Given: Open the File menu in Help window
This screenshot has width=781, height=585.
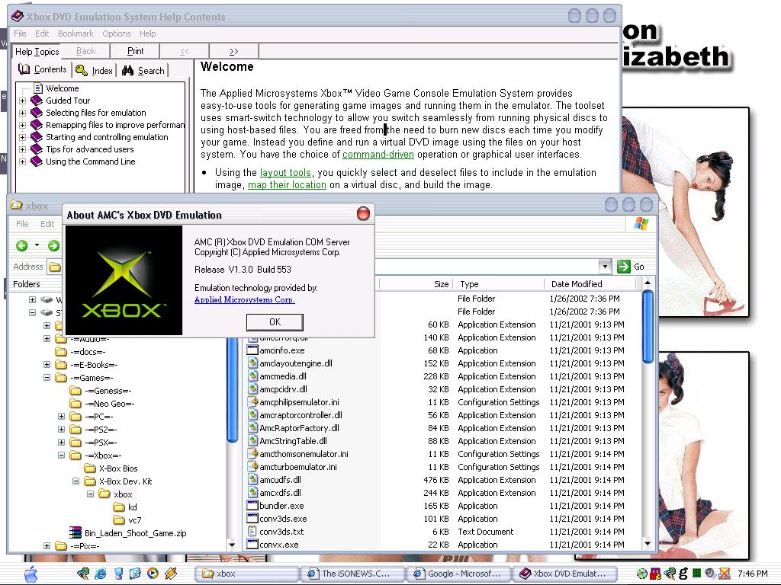Looking at the screenshot, I should [20, 34].
